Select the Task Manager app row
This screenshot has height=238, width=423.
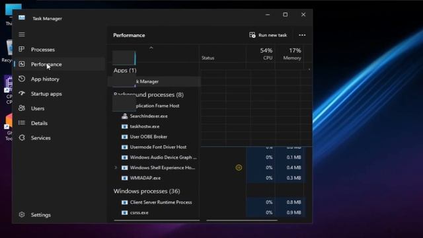[154, 81]
